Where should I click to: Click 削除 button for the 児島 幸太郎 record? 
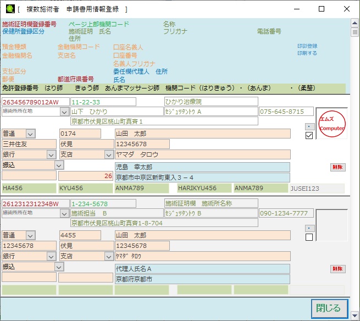point(337,167)
